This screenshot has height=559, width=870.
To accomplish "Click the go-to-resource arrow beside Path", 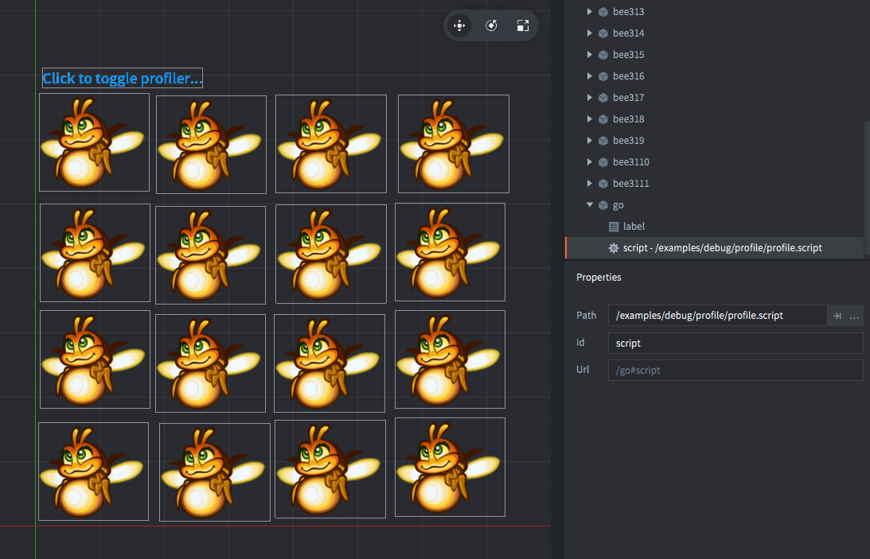I will 837,316.
